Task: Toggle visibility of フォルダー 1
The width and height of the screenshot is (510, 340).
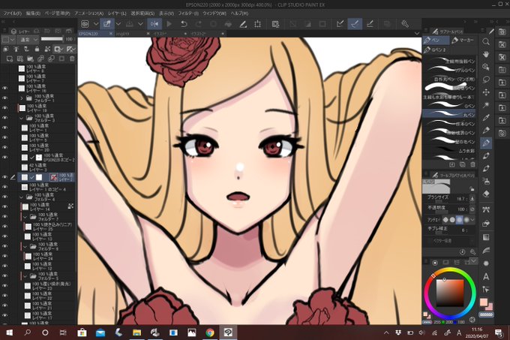Action: (4, 98)
